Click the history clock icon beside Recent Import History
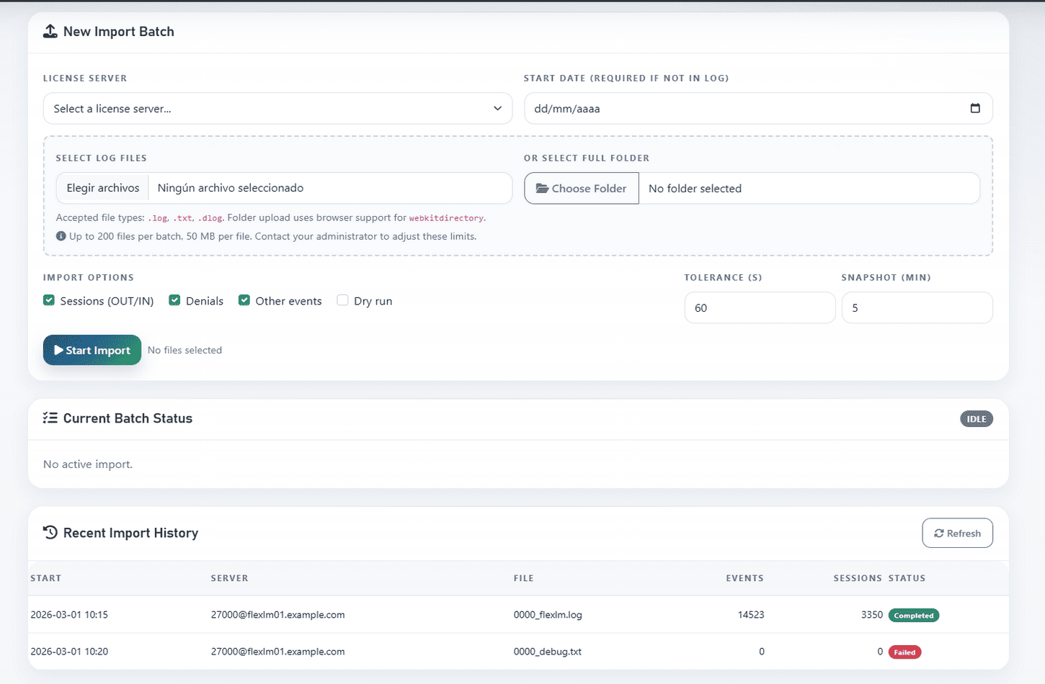 50,532
